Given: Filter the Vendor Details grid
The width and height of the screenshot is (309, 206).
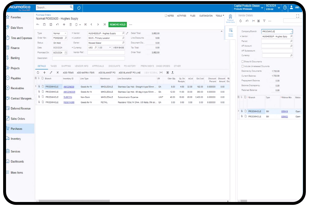Looking at the screenshot, I should coord(264,21).
